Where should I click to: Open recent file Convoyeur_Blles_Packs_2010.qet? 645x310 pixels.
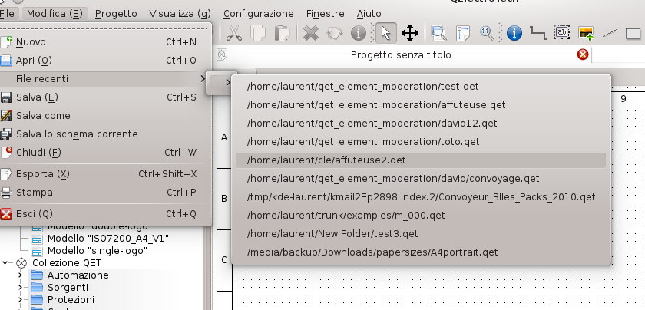[x=421, y=197]
